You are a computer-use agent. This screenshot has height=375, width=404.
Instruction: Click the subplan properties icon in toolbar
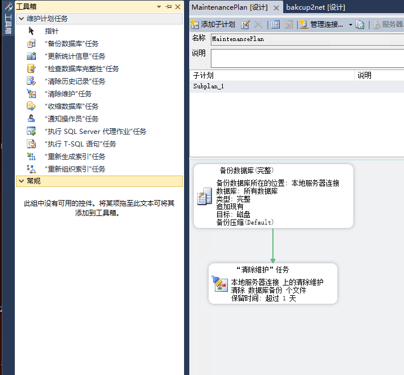coord(246,25)
